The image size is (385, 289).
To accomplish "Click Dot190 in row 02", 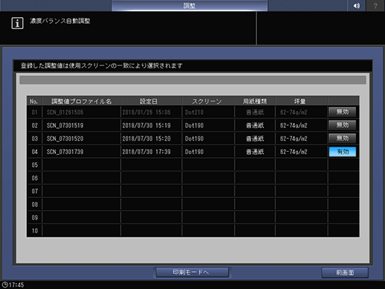I will [194, 125].
